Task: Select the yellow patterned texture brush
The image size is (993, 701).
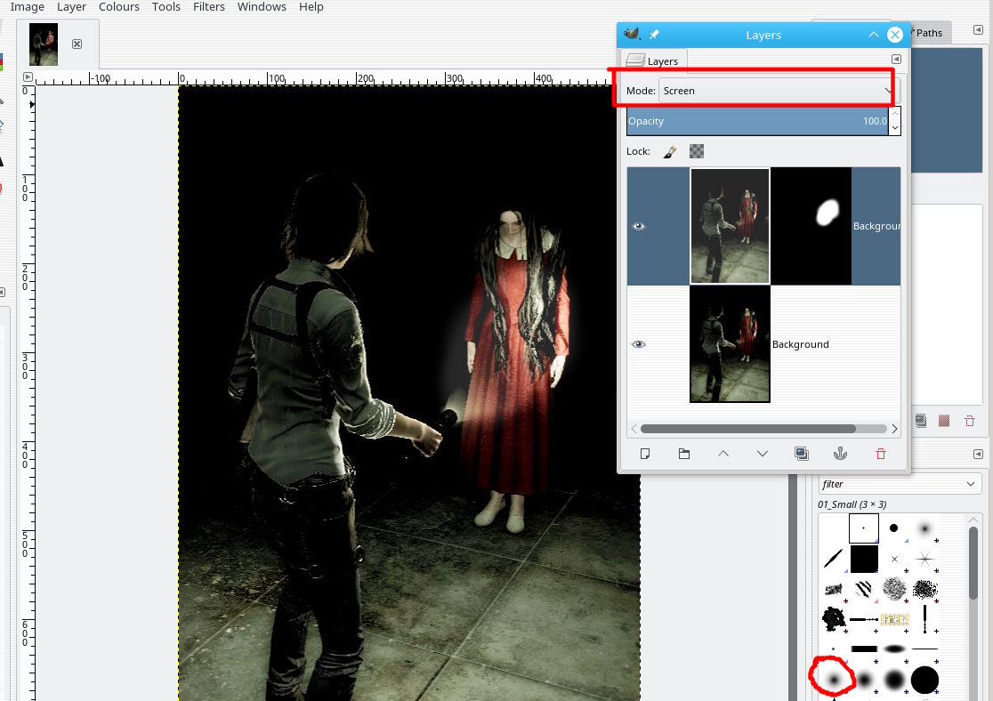Action: [x=894, y=619]
